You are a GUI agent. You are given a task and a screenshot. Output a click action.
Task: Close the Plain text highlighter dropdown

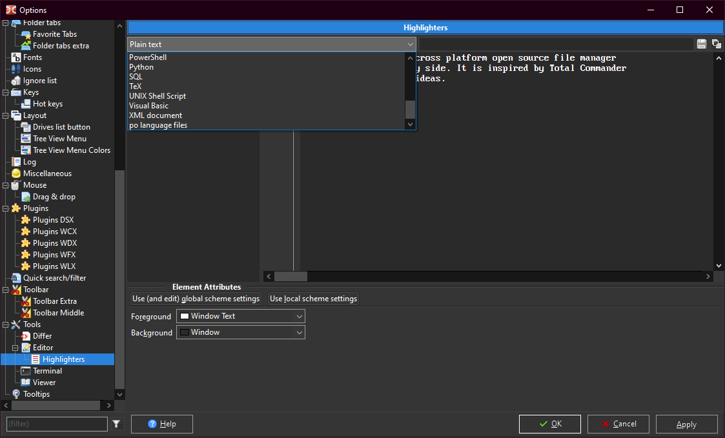411,45
